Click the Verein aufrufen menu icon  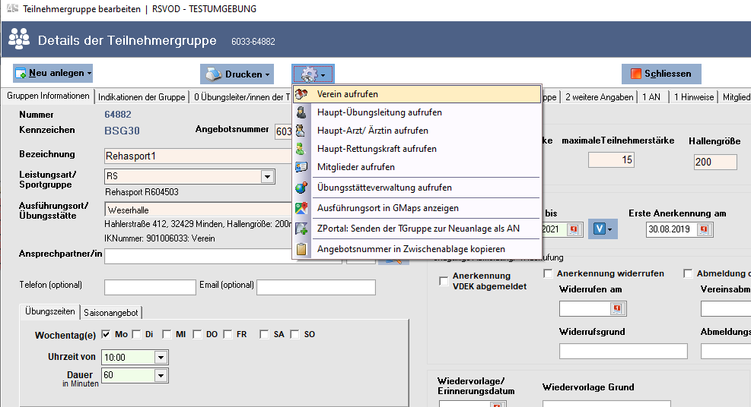click(x=302, y=94)
